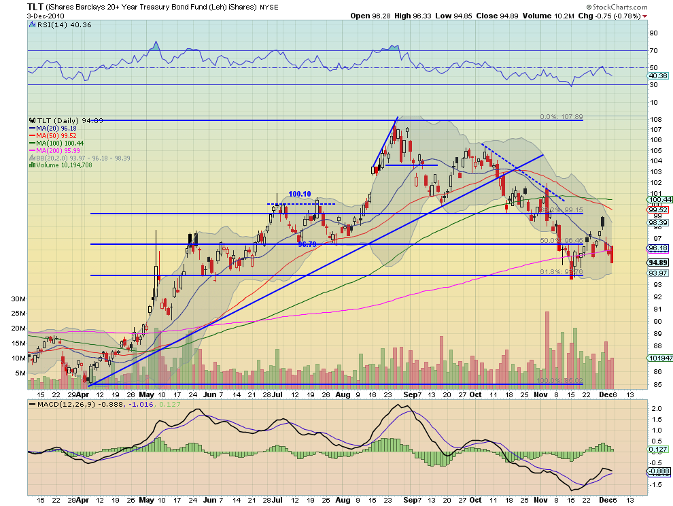The height and width of the screenshot is (506, 673).
Task: Click the red down arrow after Chg -0.75
Action: click(x=645, y=16)
